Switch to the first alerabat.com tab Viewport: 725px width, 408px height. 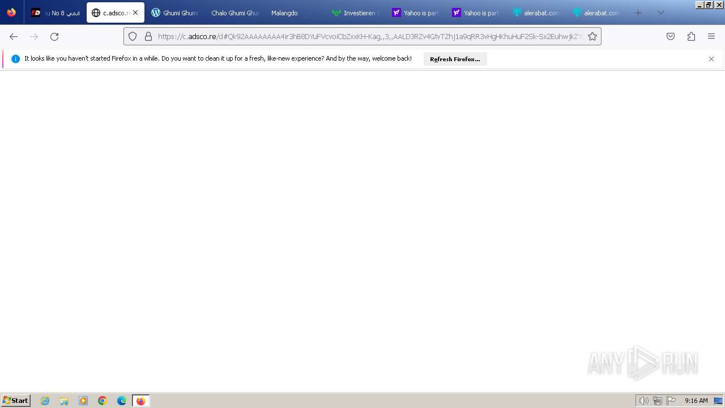535,12
